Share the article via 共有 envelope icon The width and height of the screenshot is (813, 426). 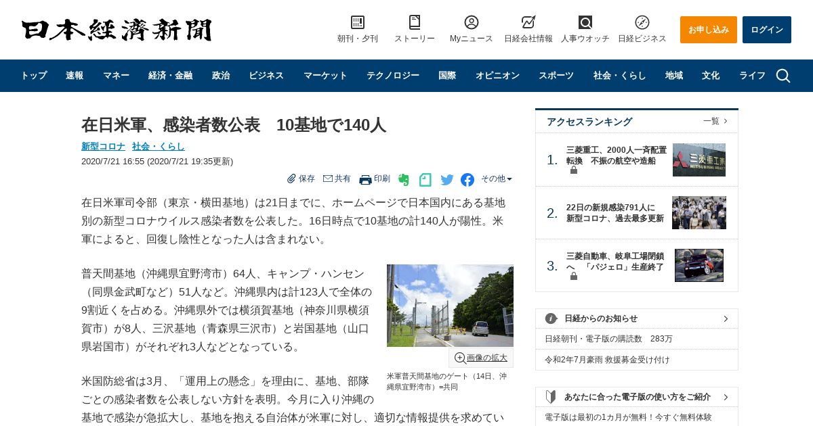(328, 179)
